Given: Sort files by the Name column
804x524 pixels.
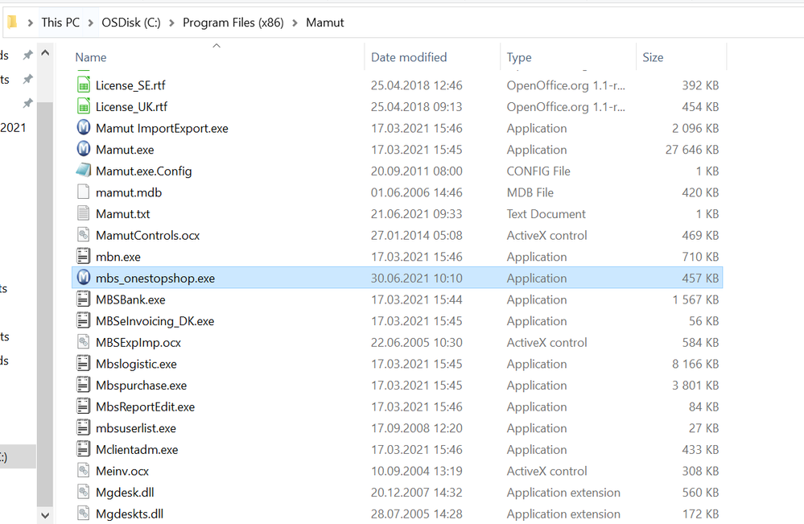Looking at the screenshot, I should (91, 57).
